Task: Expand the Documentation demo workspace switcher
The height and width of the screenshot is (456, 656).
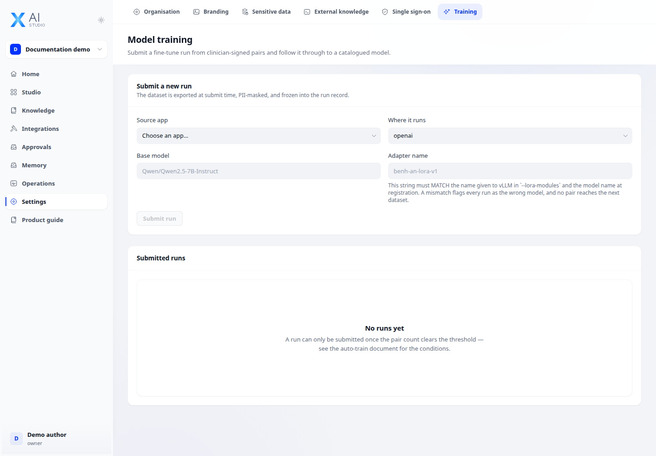Action: tap(56, 49)
